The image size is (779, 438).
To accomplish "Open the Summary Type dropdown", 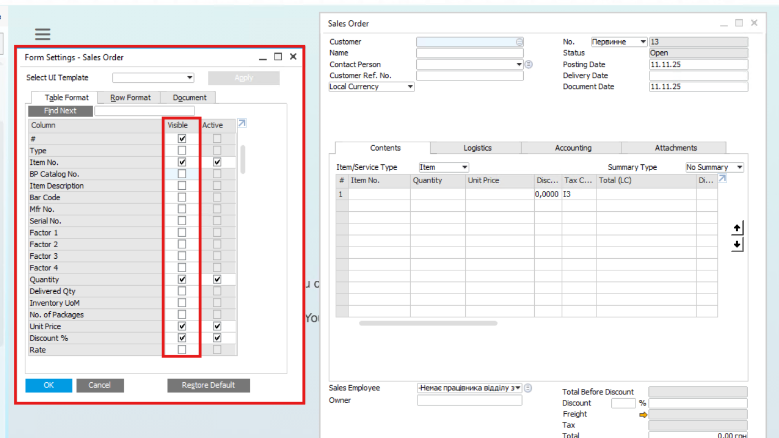I will (x=714, y=167).
